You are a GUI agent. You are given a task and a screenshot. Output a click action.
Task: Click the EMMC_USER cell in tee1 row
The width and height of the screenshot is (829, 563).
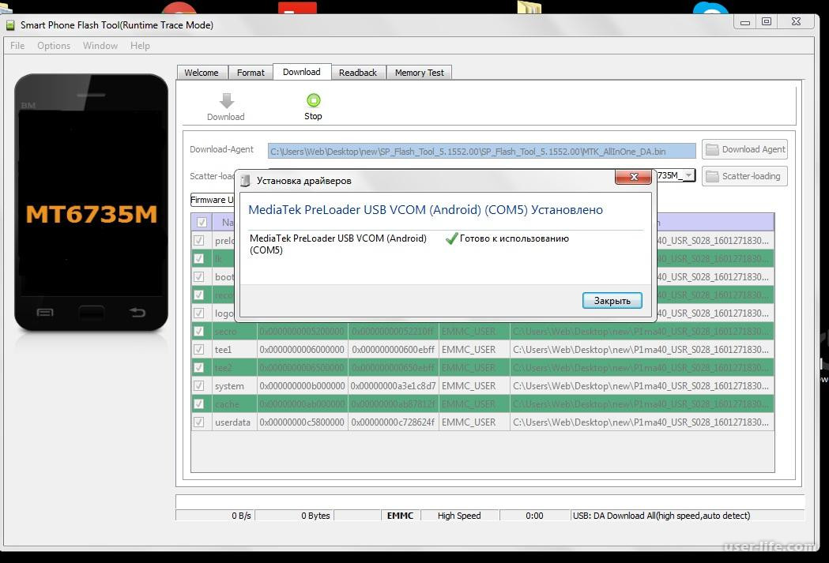[473, 350]
